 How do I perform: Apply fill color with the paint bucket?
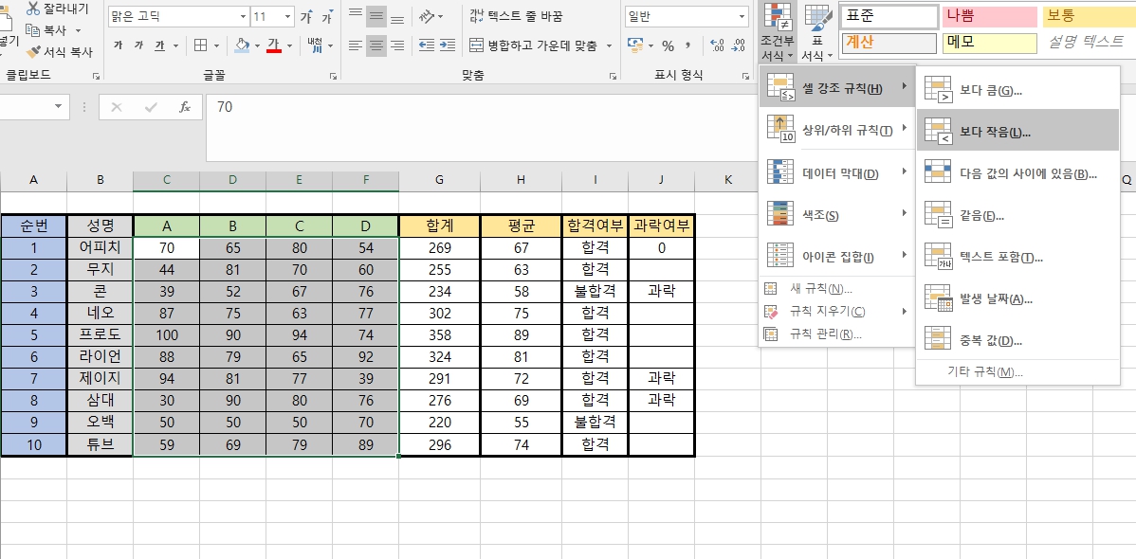click(x=243, y=45)
